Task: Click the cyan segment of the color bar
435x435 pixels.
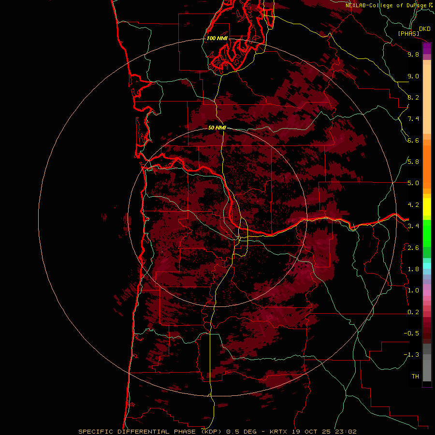Action: pyautogui.click(x=427, y=265)
